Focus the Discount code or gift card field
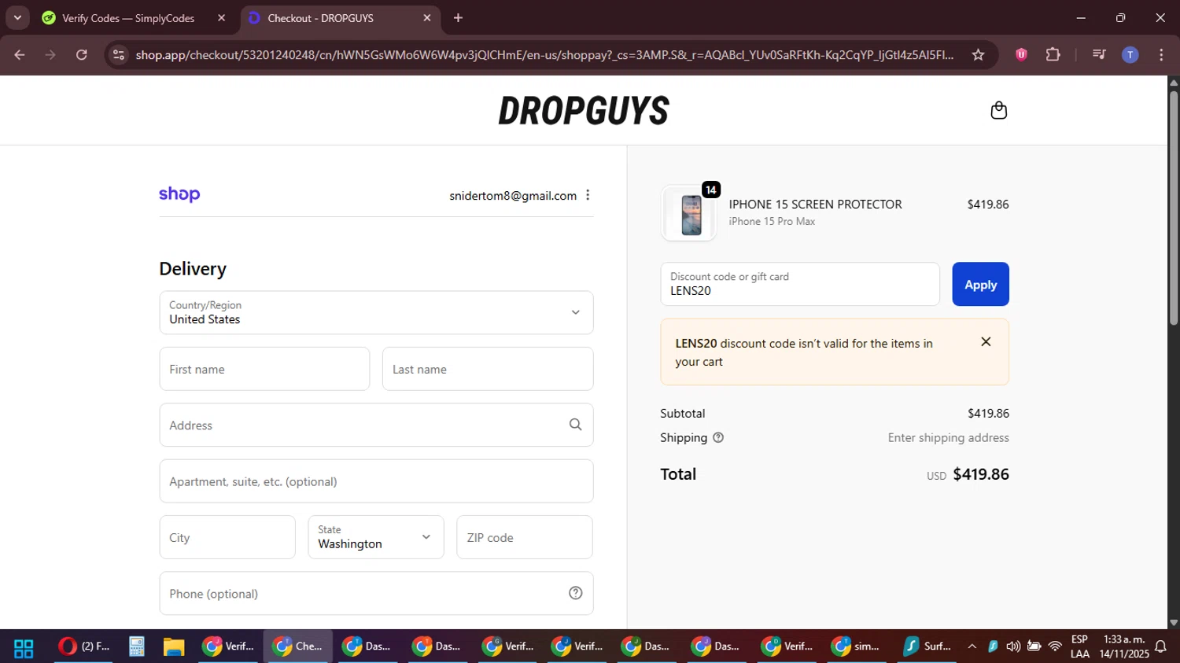The image size is (1180, 663). [800, 284]
